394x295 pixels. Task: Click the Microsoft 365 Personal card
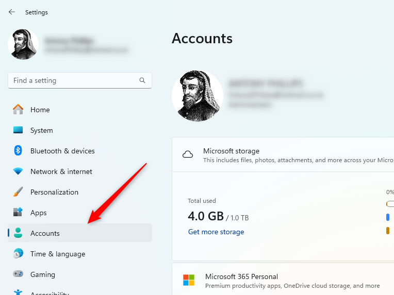283,279
